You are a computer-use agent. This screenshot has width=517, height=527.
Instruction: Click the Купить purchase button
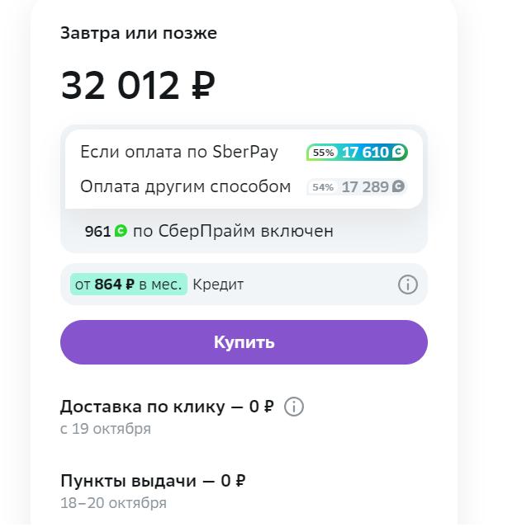244,342
